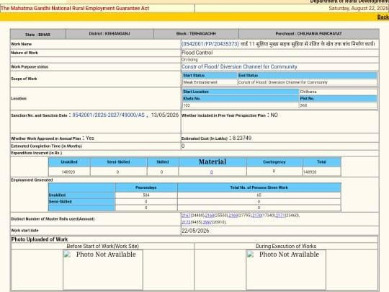Click broken image icon under During Execution of Works

[250, 255]
